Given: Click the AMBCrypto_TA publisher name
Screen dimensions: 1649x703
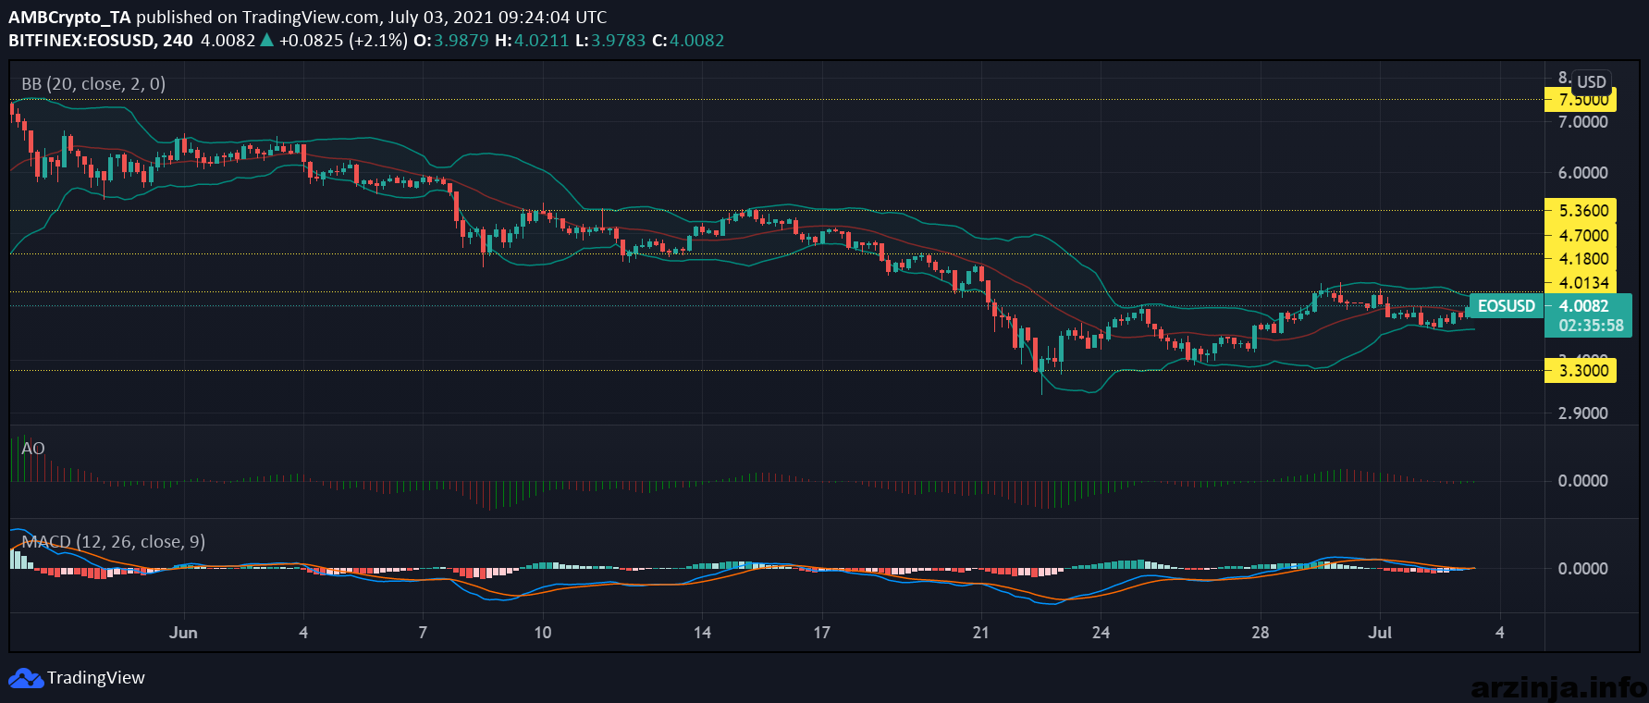Looking at the screenshot, I should 69,17.
